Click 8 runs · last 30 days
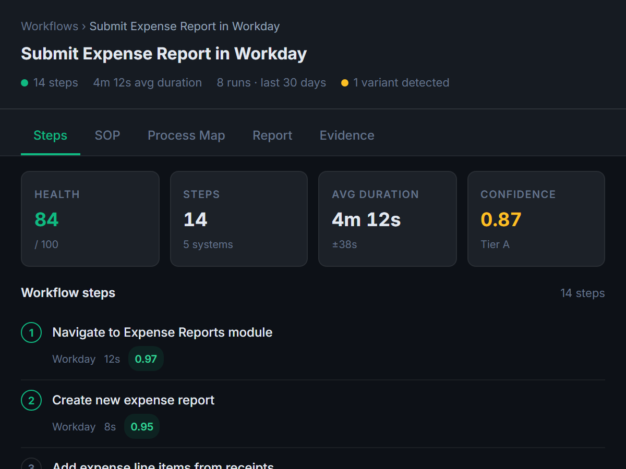Viewport: 626px width, 469px height. point(271,83)
